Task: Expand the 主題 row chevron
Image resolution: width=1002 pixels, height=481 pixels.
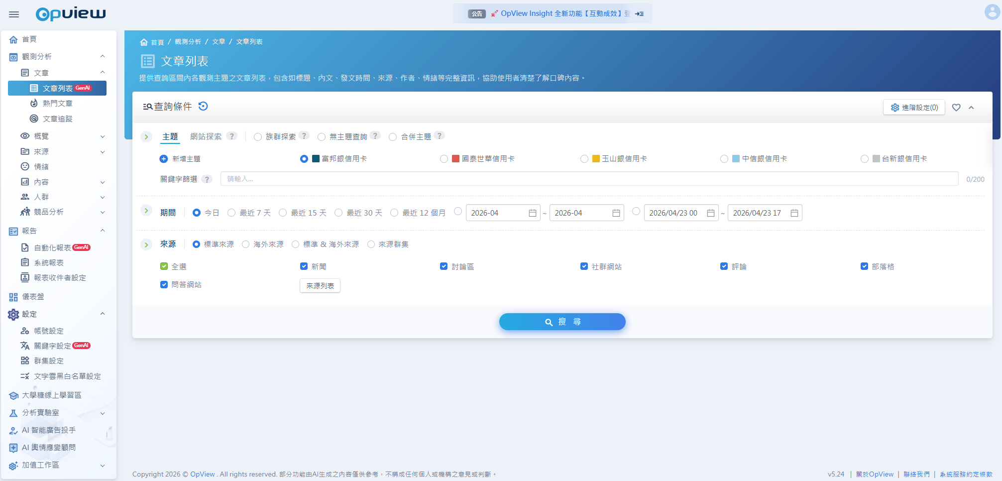Action: tap(146, 136)
